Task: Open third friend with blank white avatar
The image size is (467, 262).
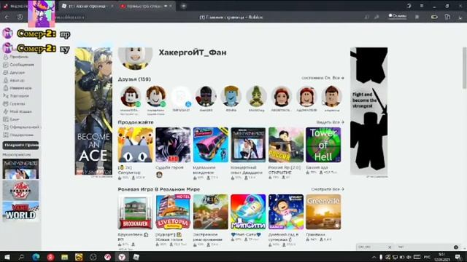Action: [181, 97]
